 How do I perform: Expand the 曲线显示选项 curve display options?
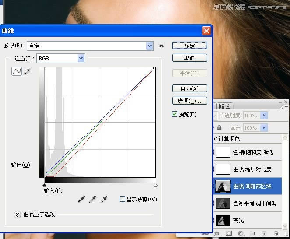click(x=18, y=214)
